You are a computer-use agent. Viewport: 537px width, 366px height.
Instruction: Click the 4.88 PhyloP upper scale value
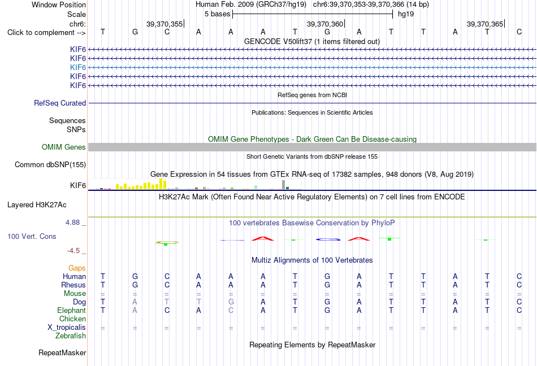(72, 223)
